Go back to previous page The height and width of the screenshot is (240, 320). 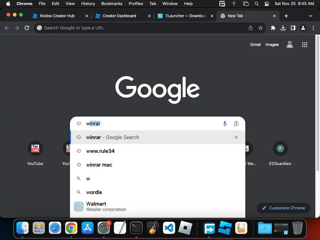tap(7, 28)
